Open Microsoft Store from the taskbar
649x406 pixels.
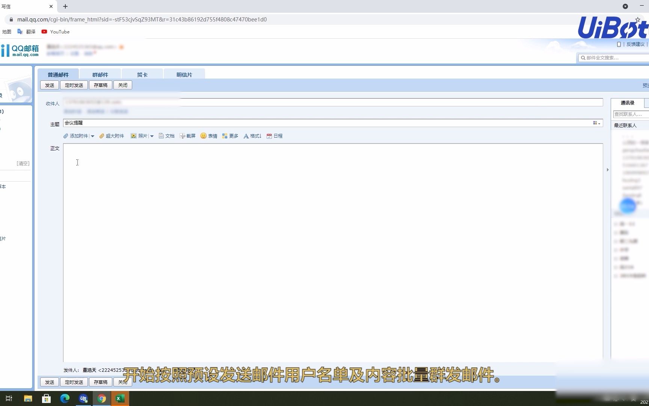click(47, 398)
